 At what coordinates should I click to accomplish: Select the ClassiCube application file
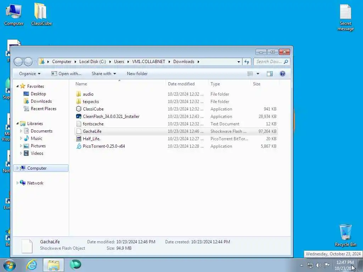176,109
